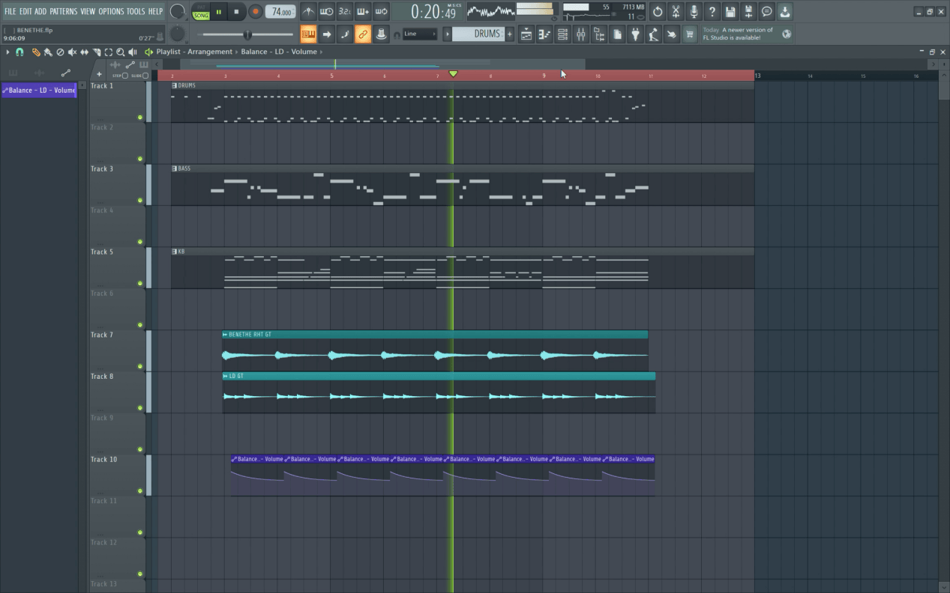Open the PATTERNS menu
This screenshot has width=950, height=593.
click(64, 11)
